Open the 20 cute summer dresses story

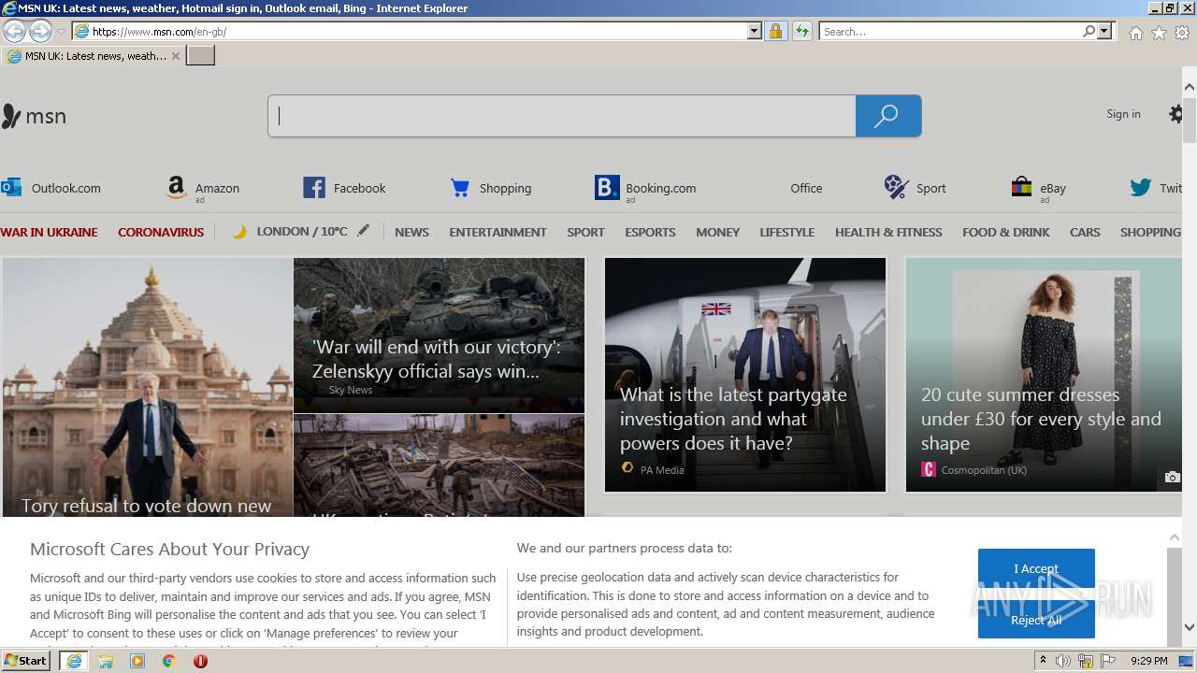point(1044,375)
